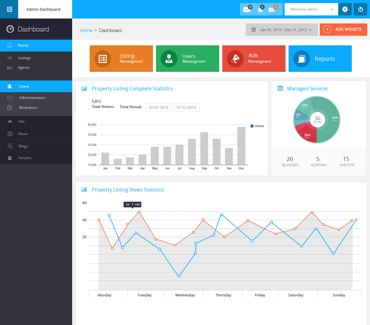
Task: Click the ADD WIDGETS button
Action: pyautogui.click(x=343, y=30)
